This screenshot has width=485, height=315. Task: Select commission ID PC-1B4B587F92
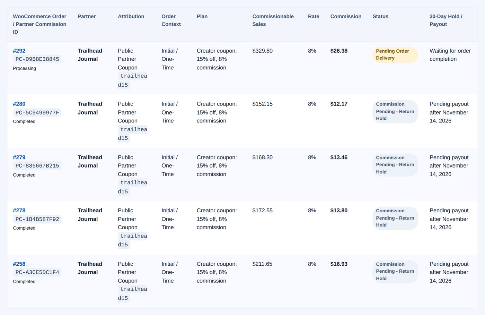[x=37, y=219]
